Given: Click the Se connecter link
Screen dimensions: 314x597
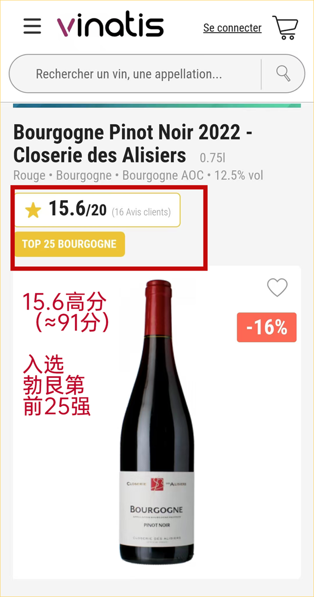Looking at the screenshot, I should point(232,28).
